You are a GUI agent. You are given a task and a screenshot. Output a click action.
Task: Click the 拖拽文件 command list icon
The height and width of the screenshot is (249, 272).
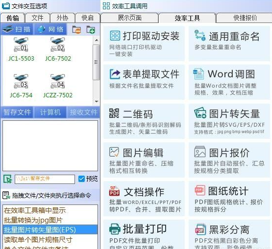click(x=6, y=195)
